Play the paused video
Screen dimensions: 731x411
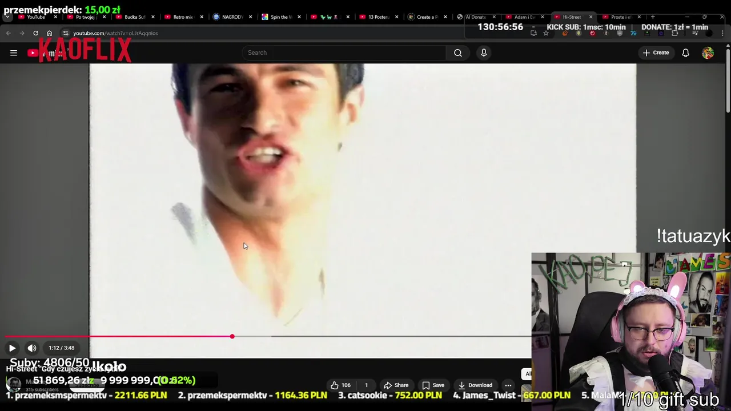click(12, 348)
